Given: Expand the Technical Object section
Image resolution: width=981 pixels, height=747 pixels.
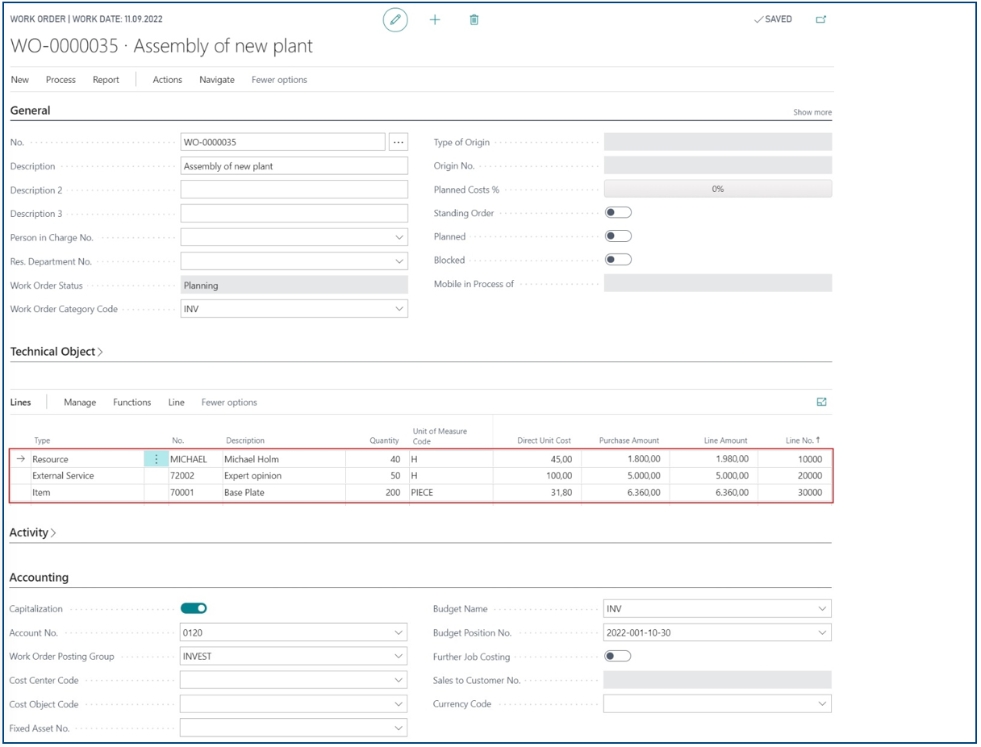Looking at the screenshot, I should pyautogui.click(x=56, y=352).
